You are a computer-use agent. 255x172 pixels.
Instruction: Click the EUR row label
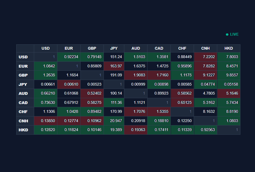[25, 66]
